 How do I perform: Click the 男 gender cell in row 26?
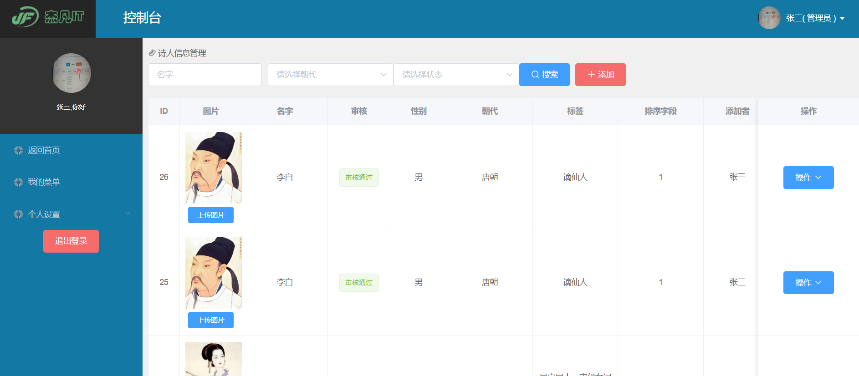click(419, 177)
